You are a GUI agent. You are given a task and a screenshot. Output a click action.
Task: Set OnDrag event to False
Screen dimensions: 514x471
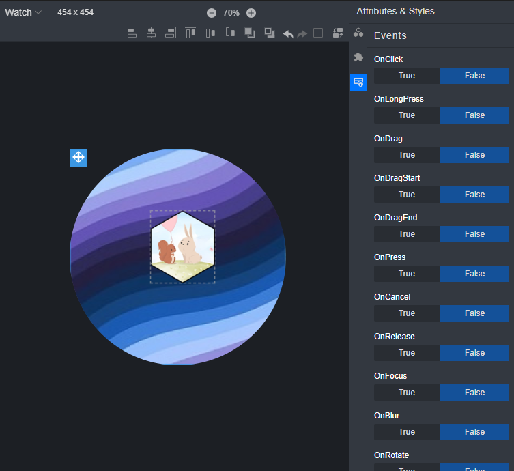(474, 155)
